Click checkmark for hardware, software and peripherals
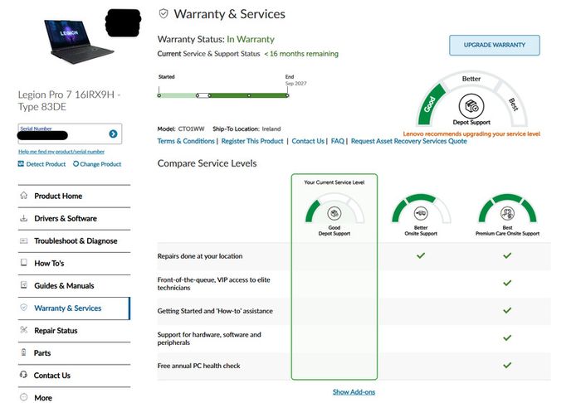Screen dimensions: 581x403 (507, 337)
